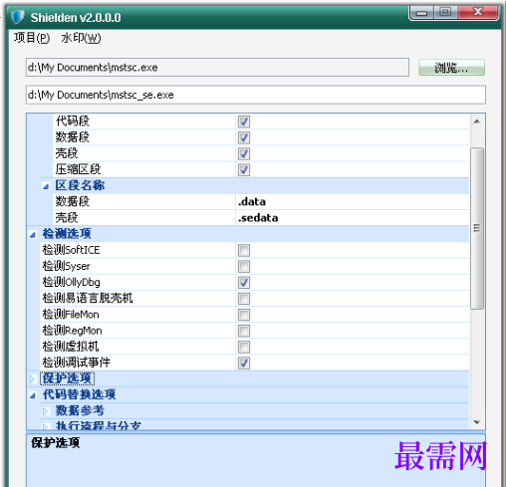Collapse the 区段名称 group
506x487 pixels.
[46, 186]
